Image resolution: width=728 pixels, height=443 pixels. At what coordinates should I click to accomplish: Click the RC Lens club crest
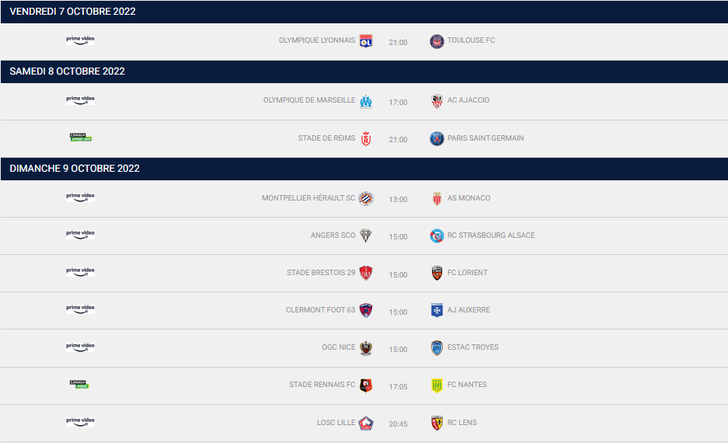437,424
